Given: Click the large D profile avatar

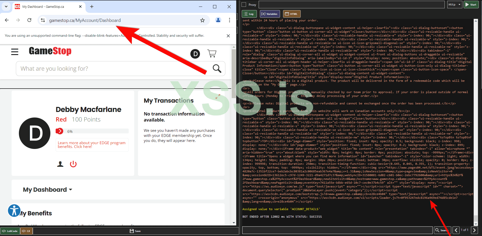Looking at the screenshot, I should pos(35,133).
